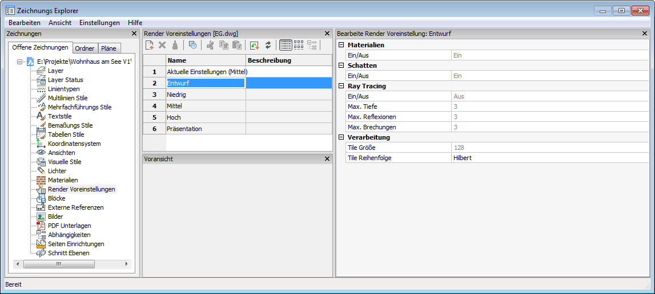This screenshot has width=655, height=294.
Task: Click the New render preset icon
Action: (x=150, y=45)
